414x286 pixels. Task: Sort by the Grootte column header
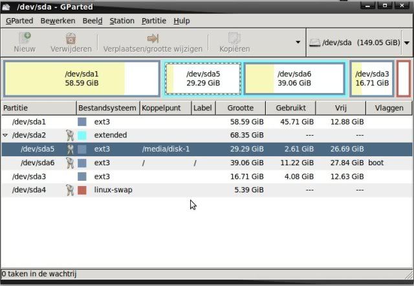240,108
